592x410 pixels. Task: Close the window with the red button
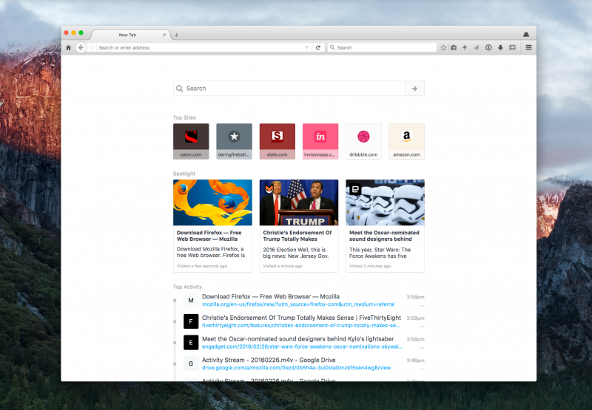[x=66, y=33]
